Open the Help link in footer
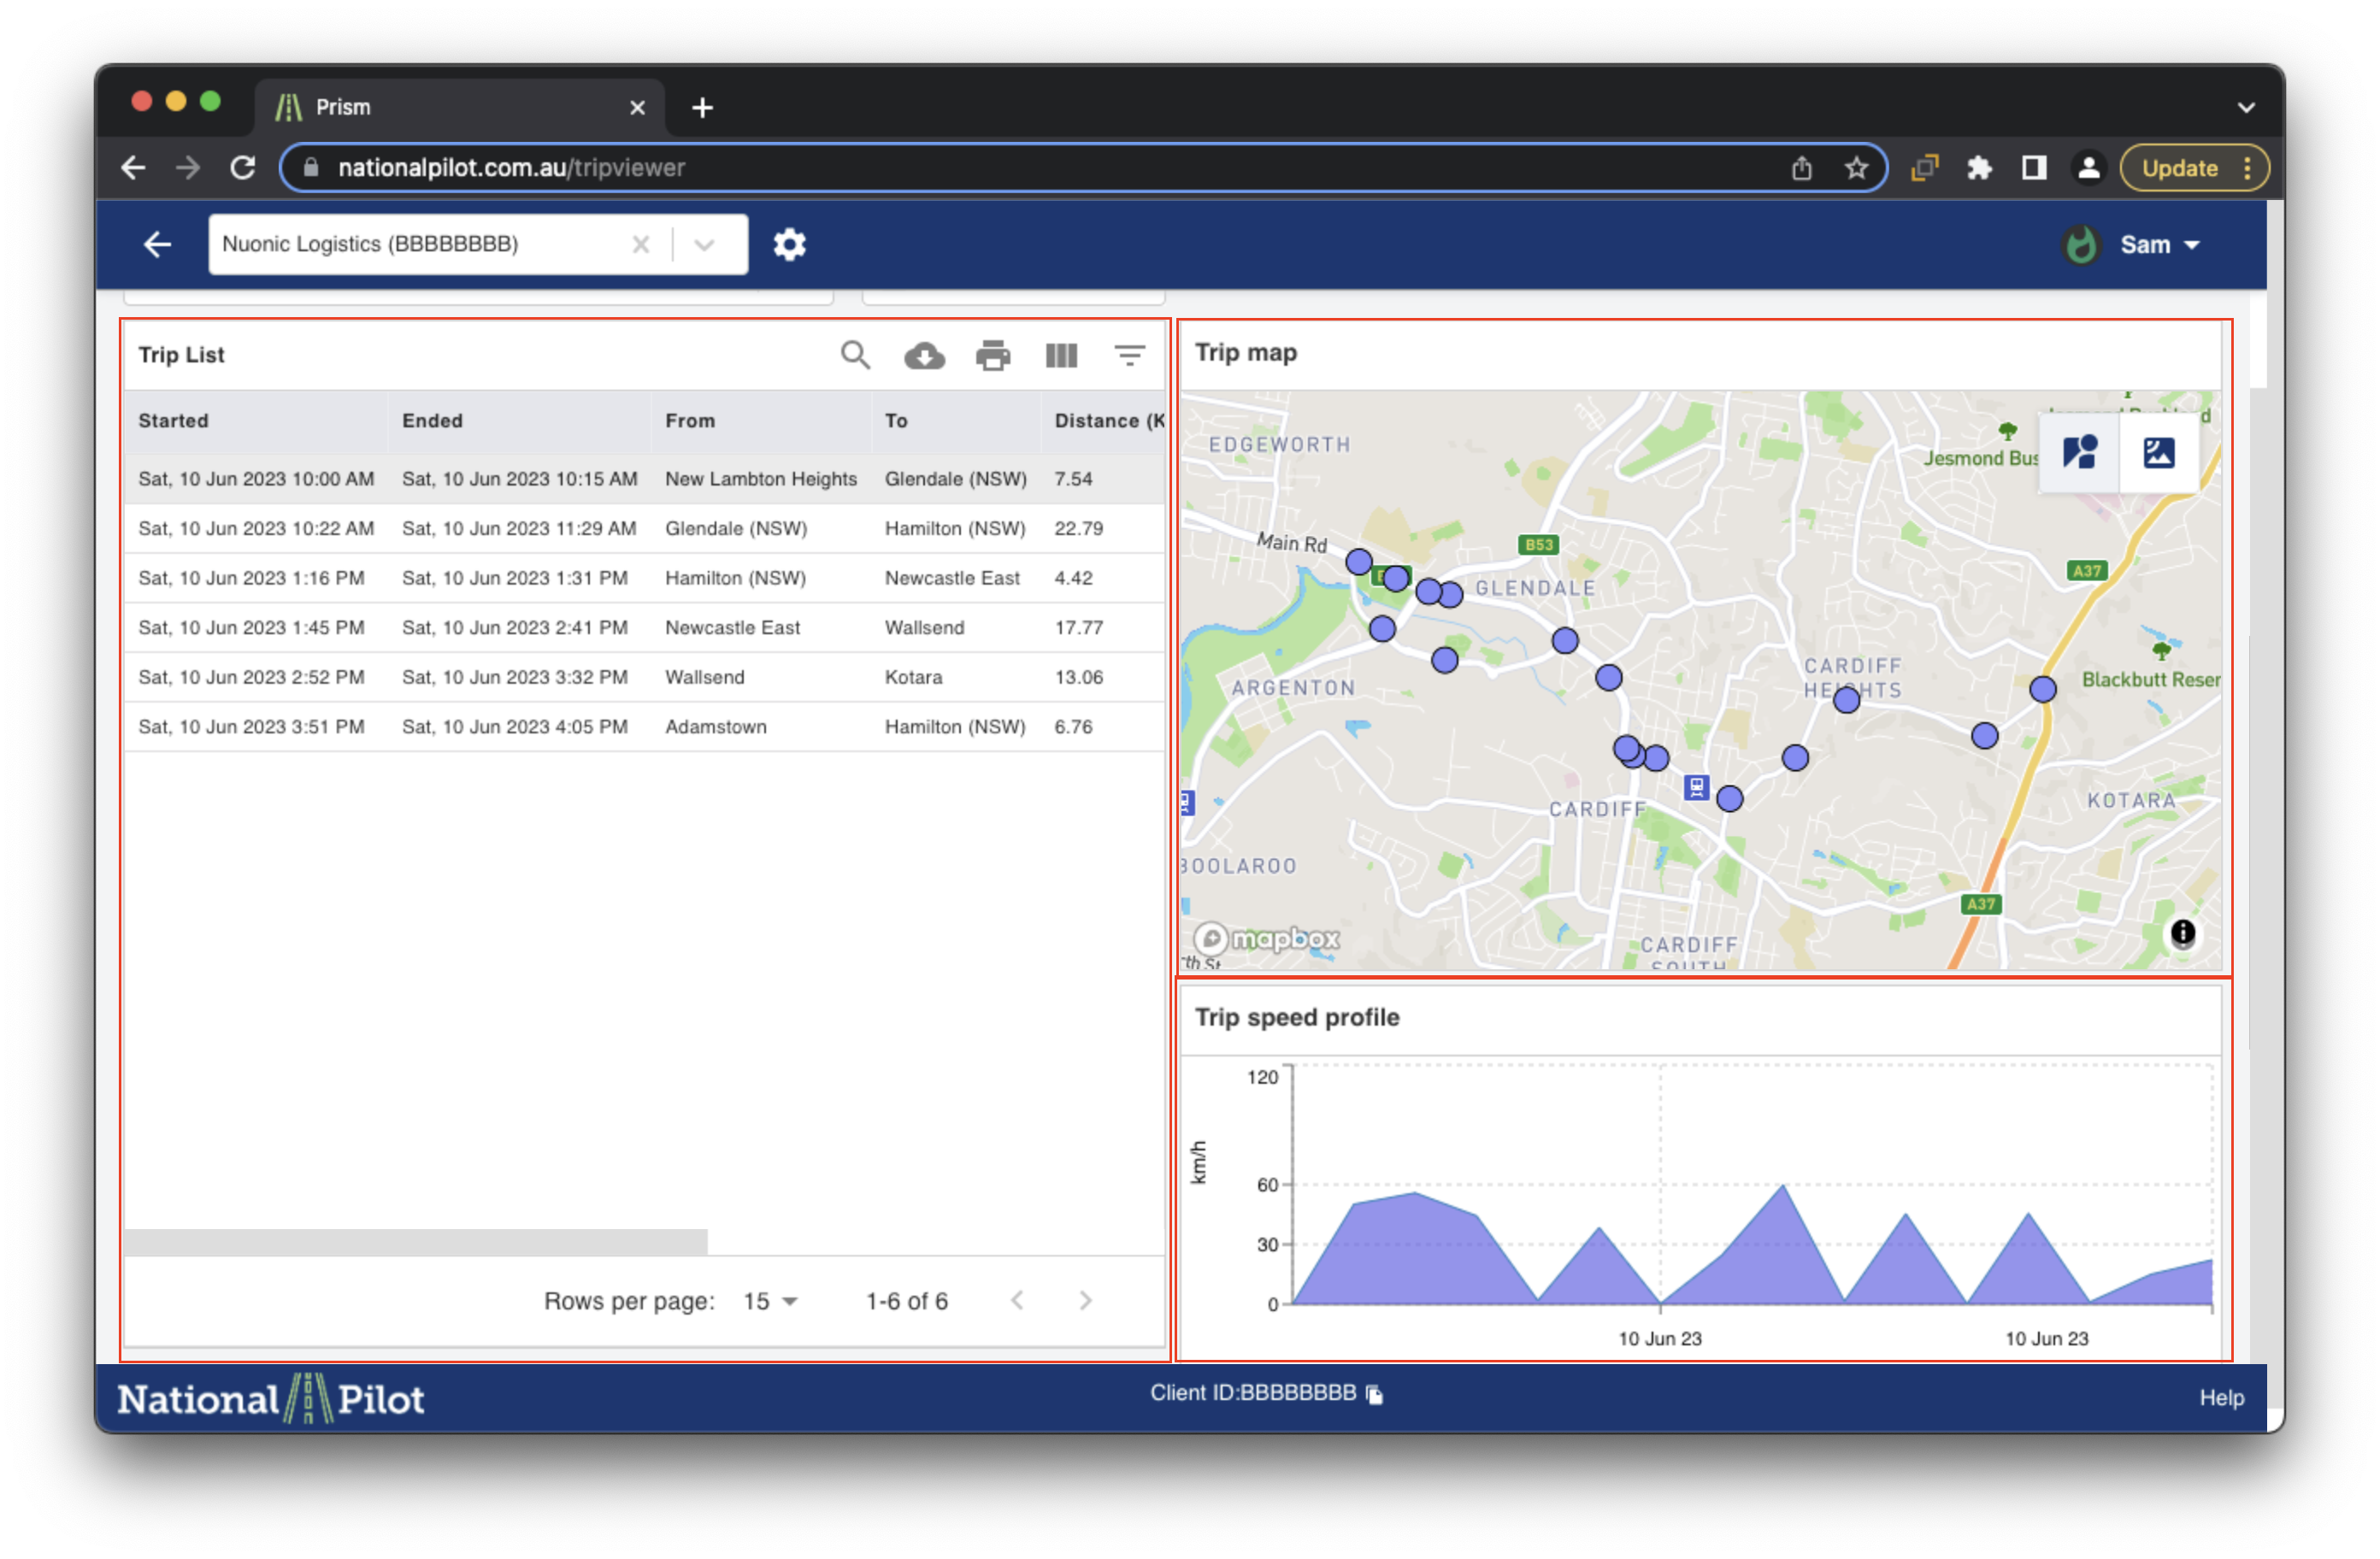The image size is (2380, 1559). click(x=2221, y=1397)
